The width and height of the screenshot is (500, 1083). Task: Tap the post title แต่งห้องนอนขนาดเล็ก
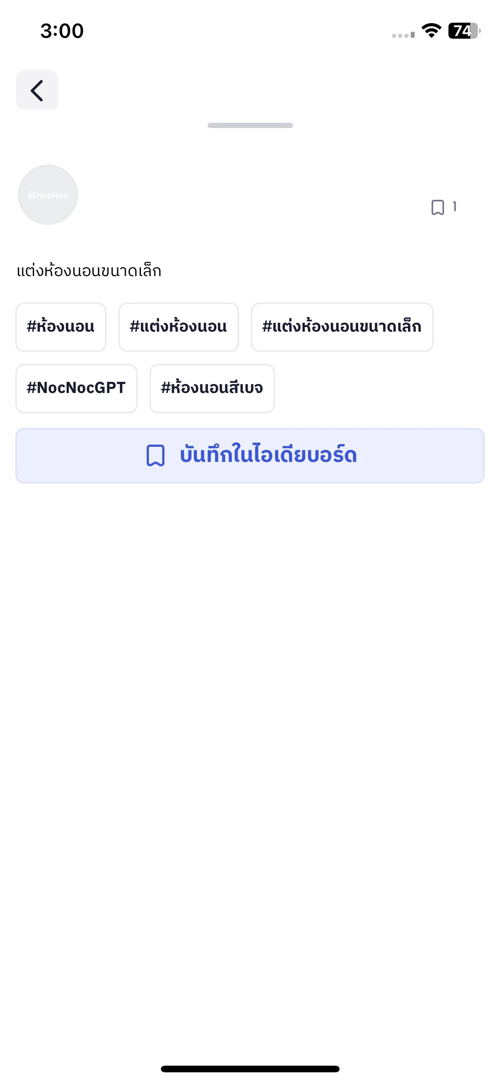pyautogui.click(x=89, y=270)
